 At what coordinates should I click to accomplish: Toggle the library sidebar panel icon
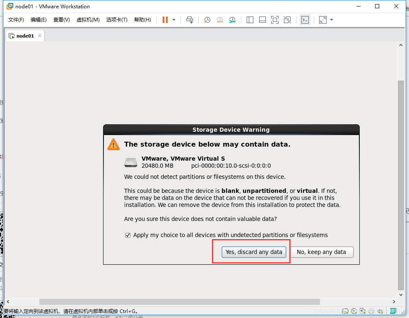click(250, 20)
